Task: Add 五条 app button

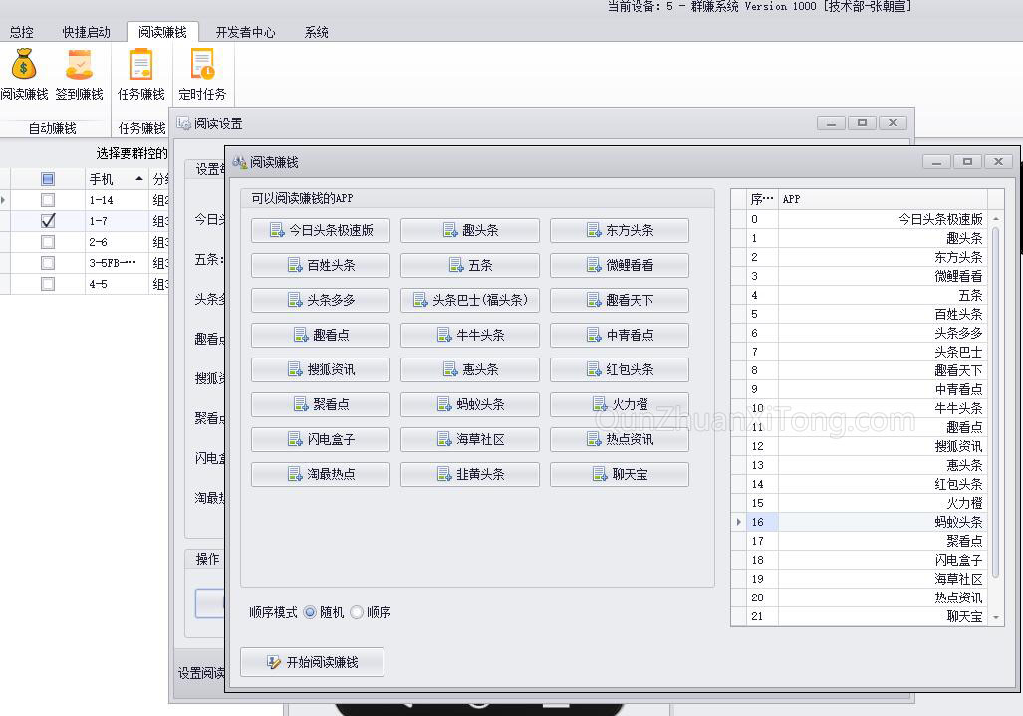Action: point(470,266)
